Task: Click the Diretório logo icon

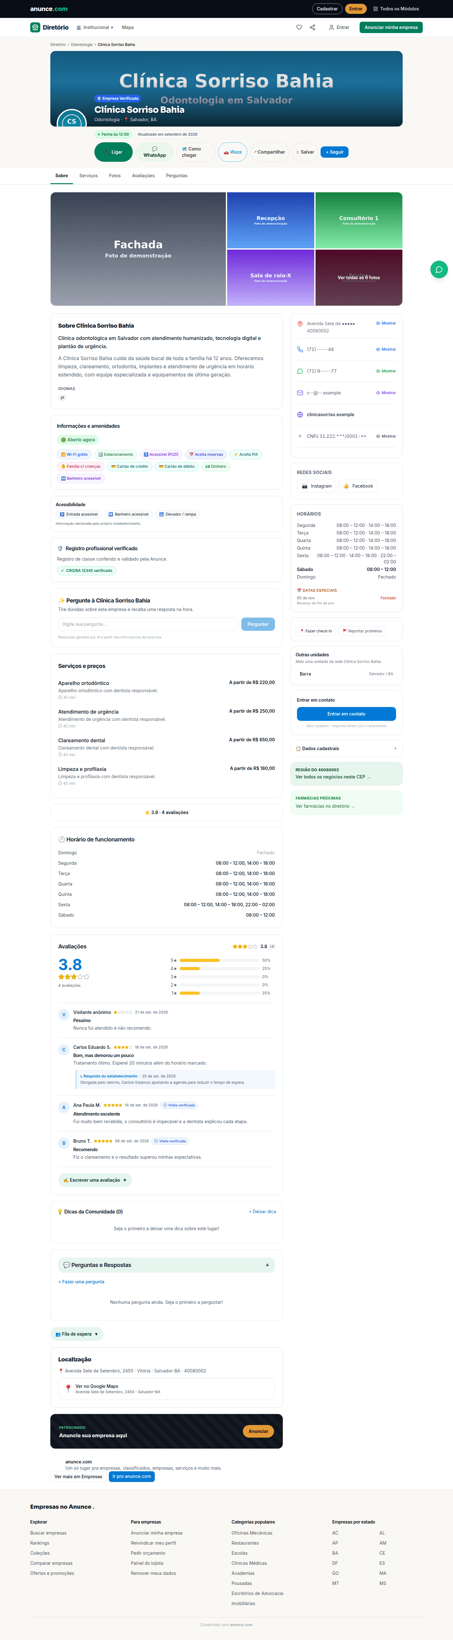Action: coord(35,27)
